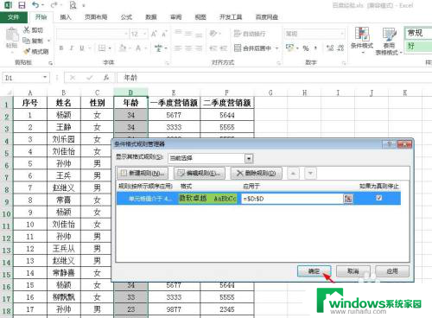This screenshot has width=432, height=318.
Task: Click the Delete Rule button
Action: [257, 173]
